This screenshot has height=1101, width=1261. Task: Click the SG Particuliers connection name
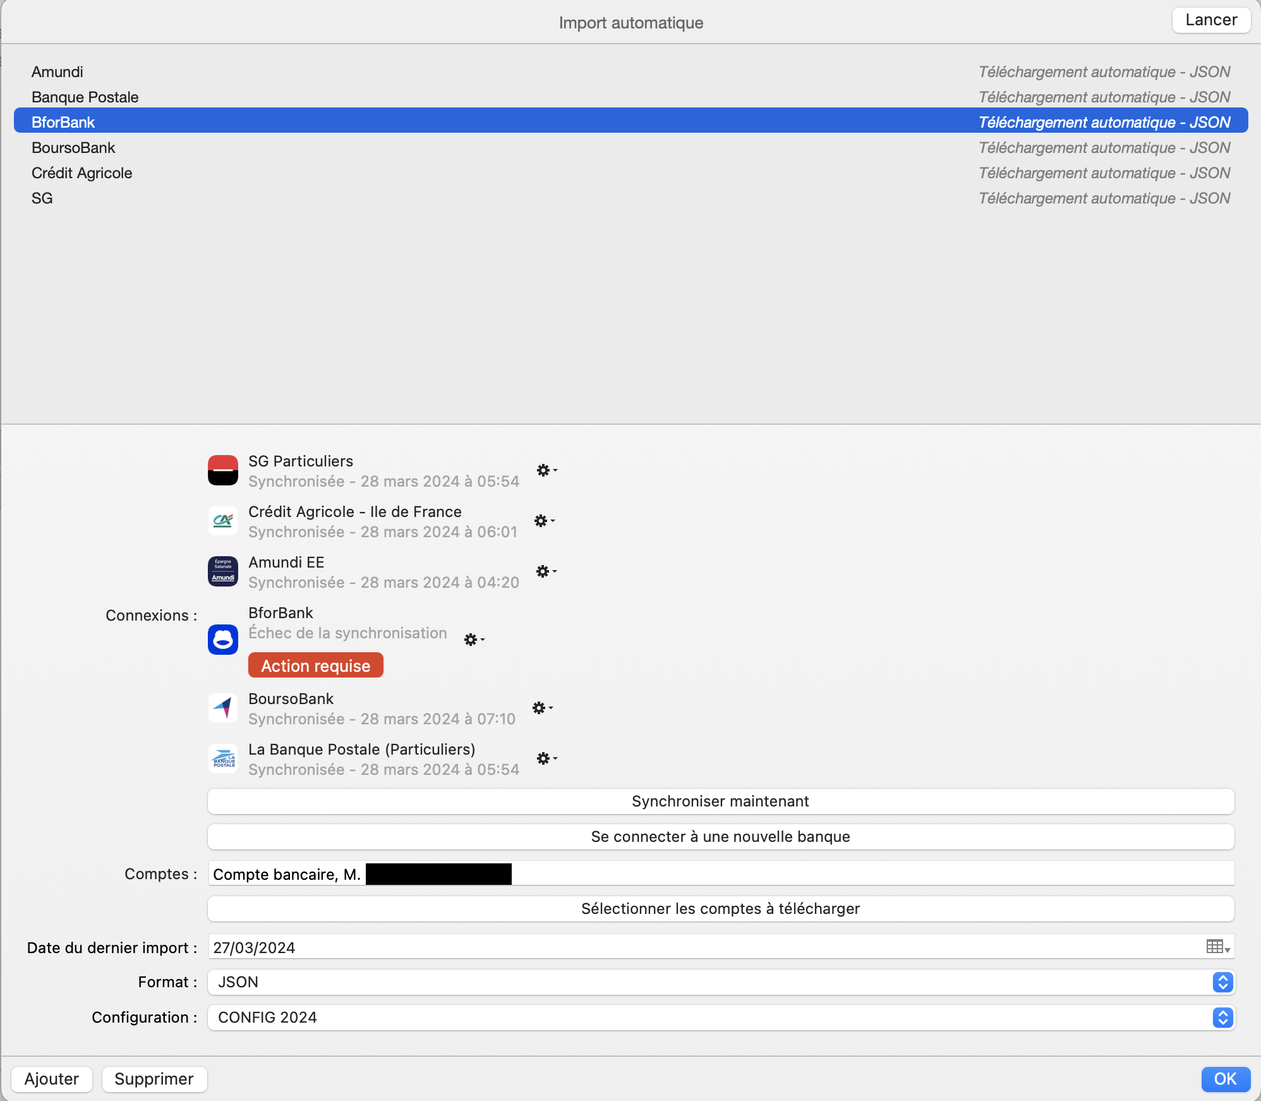pos(301,461)
